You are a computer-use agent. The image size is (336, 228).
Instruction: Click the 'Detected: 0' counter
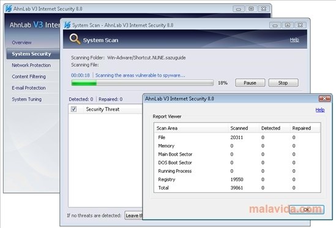coord(81,99)
